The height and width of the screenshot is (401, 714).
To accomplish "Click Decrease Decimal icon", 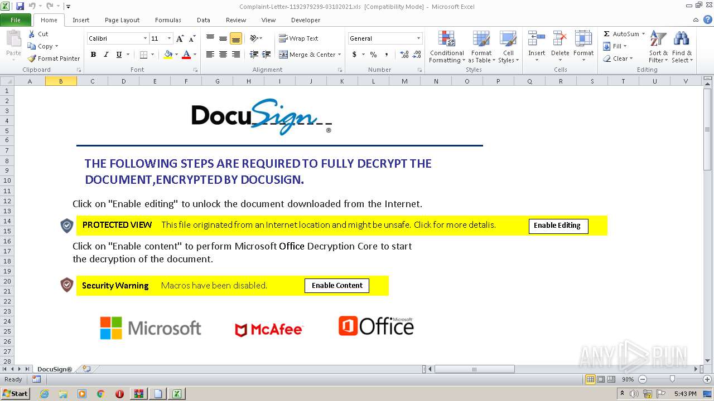I will point(418,55).
